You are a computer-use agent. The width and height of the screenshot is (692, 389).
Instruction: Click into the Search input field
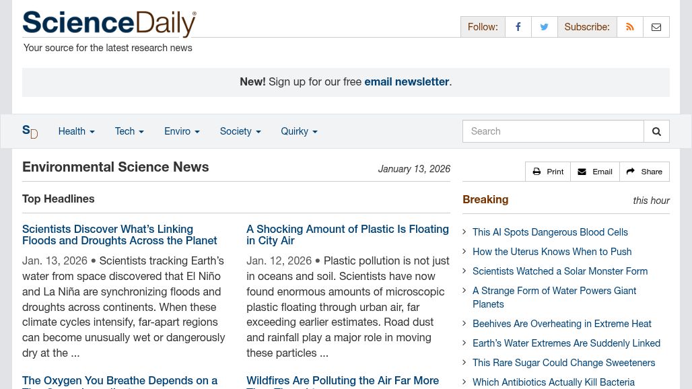click(x=553, y=131)
